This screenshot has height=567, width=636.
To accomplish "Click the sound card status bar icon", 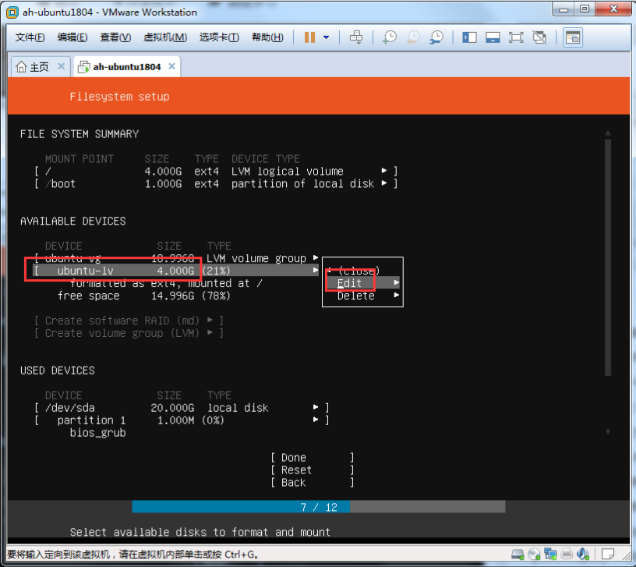I will [583, 555].
